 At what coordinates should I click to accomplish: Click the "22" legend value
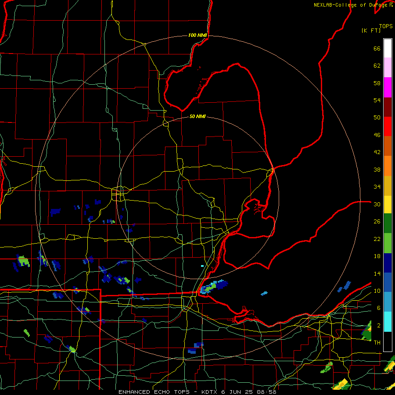pos(377,239)
